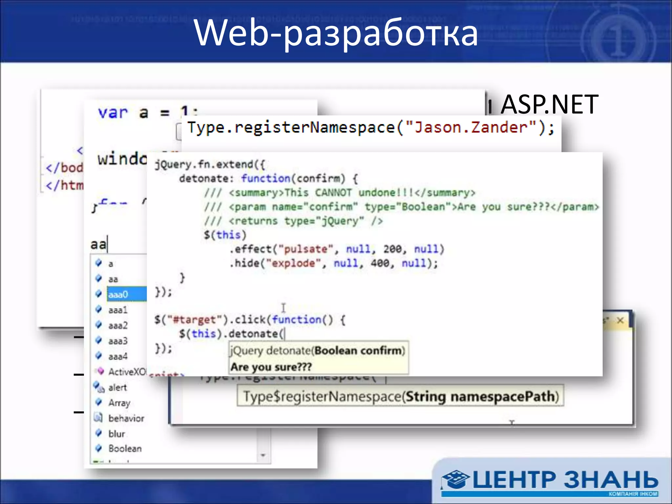Viewport: 672px width, 504px height.
Task: Click the 'Are you sure???' parameter tooltip
Action: (271, 367)
